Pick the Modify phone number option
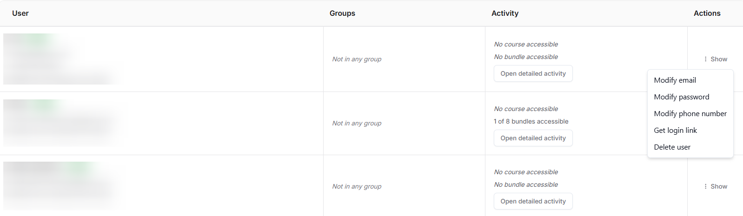This screenshot has height=216, width=743. tap(690, 114)
